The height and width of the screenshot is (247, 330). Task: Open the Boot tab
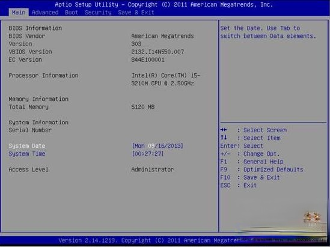click(72, 13)
